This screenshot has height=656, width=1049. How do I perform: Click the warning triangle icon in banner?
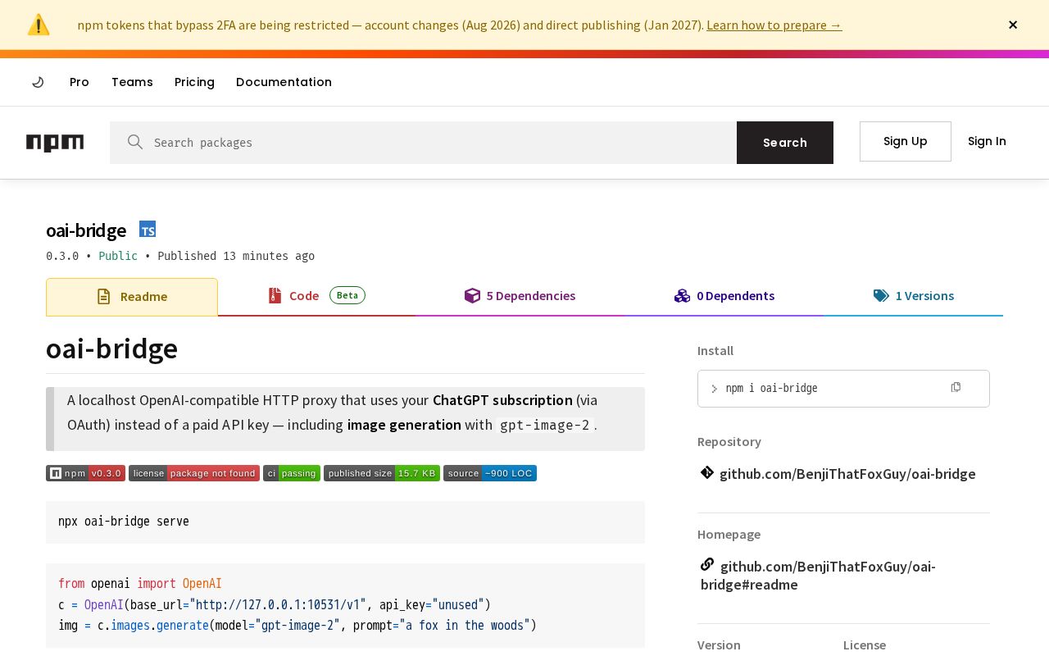tap(39, 25)
